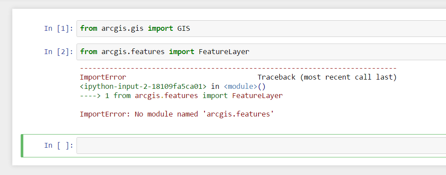Click the empty code cell input
The height and width of the screenshot is (175, 446).
pos(261,146)
